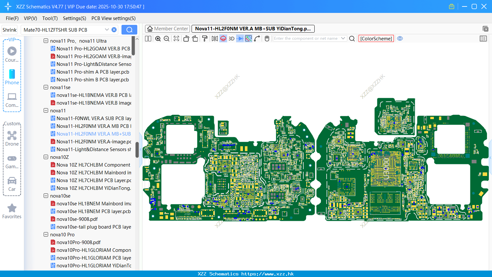The image size is (492, 277).
Task: Select the Car category
Action: (12, 184)
